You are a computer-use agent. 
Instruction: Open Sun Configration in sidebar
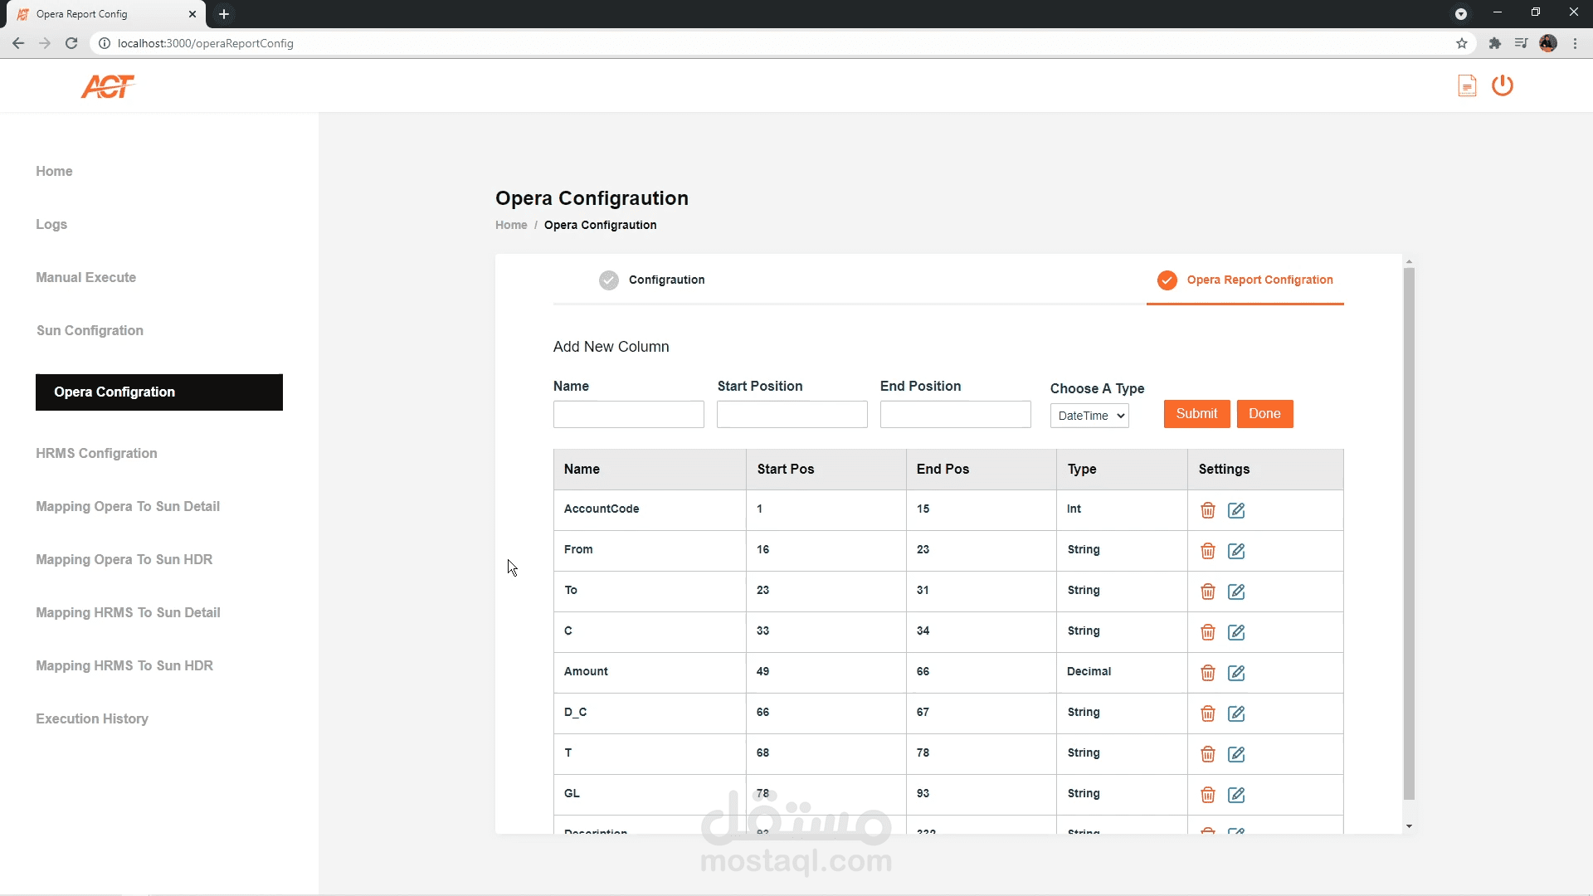pos(90,330)
